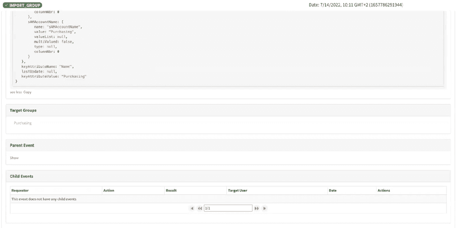This screenshot has height=228, width=456.
Task: Sort child events by Requestor column
Action: pyautogui.click(x=20, y=190)
